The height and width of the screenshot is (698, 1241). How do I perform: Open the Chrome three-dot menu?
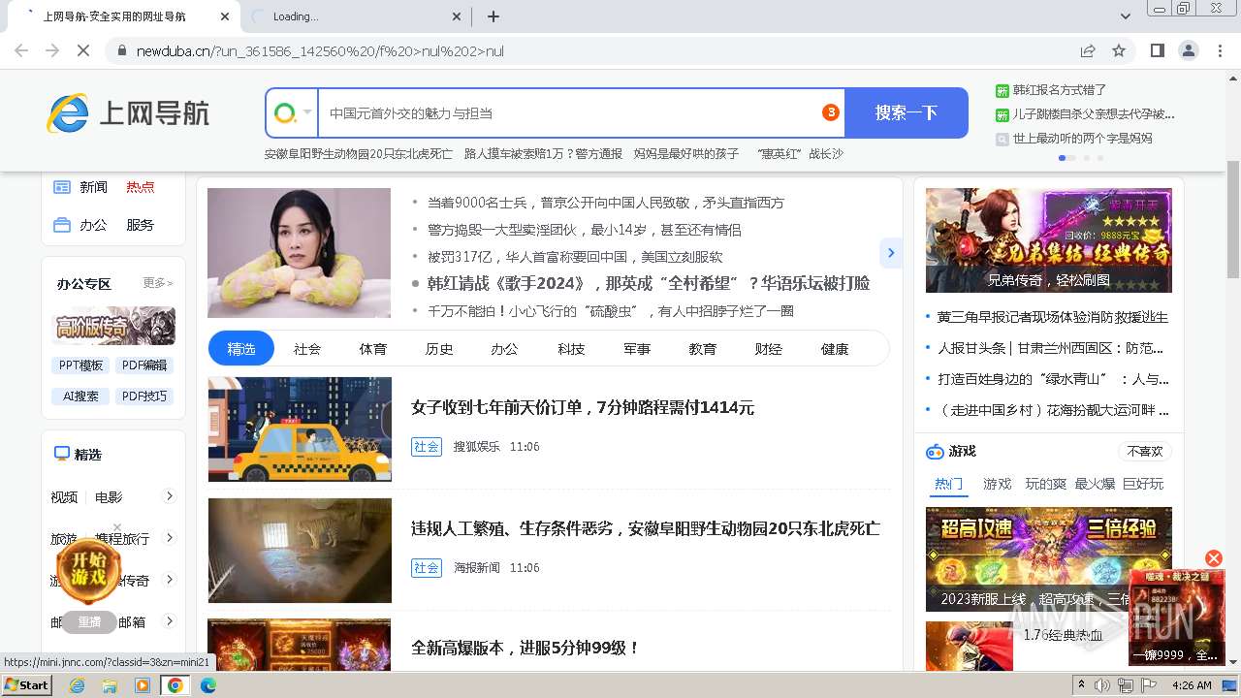click(x=1219, y=50)
